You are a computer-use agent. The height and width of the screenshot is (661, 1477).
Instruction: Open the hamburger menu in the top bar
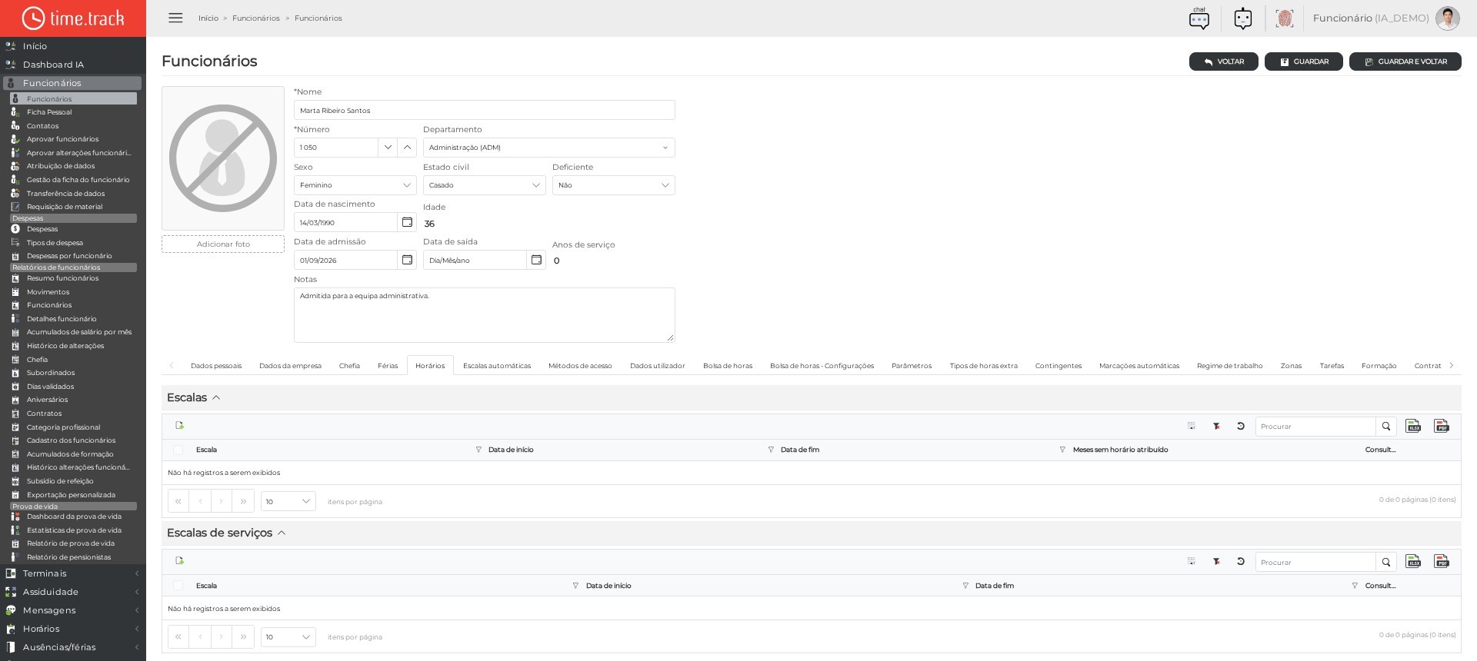click(175, 18)
